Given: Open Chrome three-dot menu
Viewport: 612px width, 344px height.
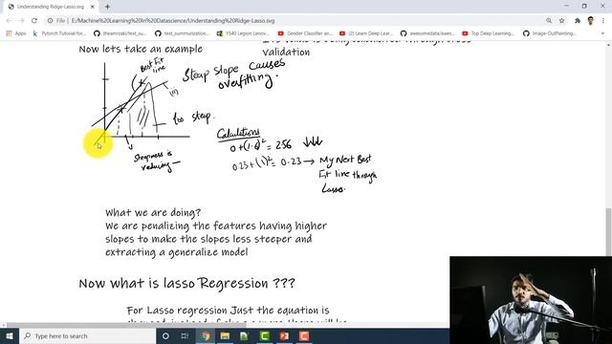Looking at the screenshot, I should [603, 21].
